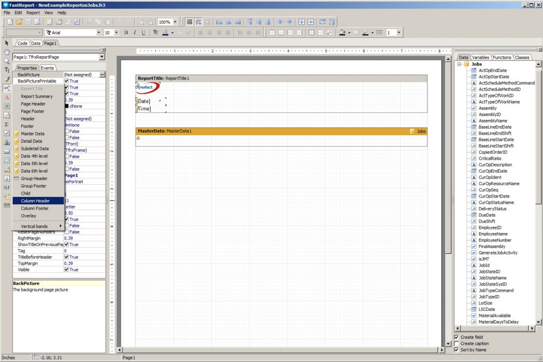Select the object pointer arrow tool

(x=7, y=43)
